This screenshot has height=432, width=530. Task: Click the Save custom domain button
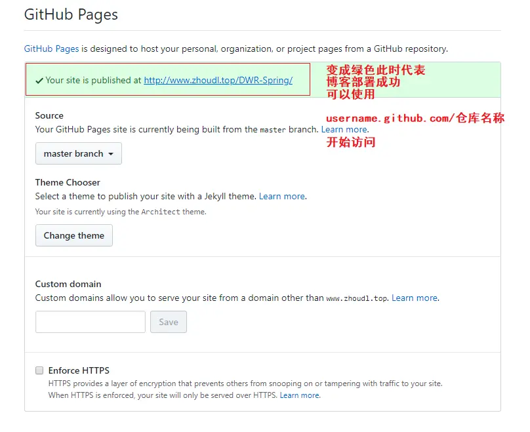click(169, 322)
